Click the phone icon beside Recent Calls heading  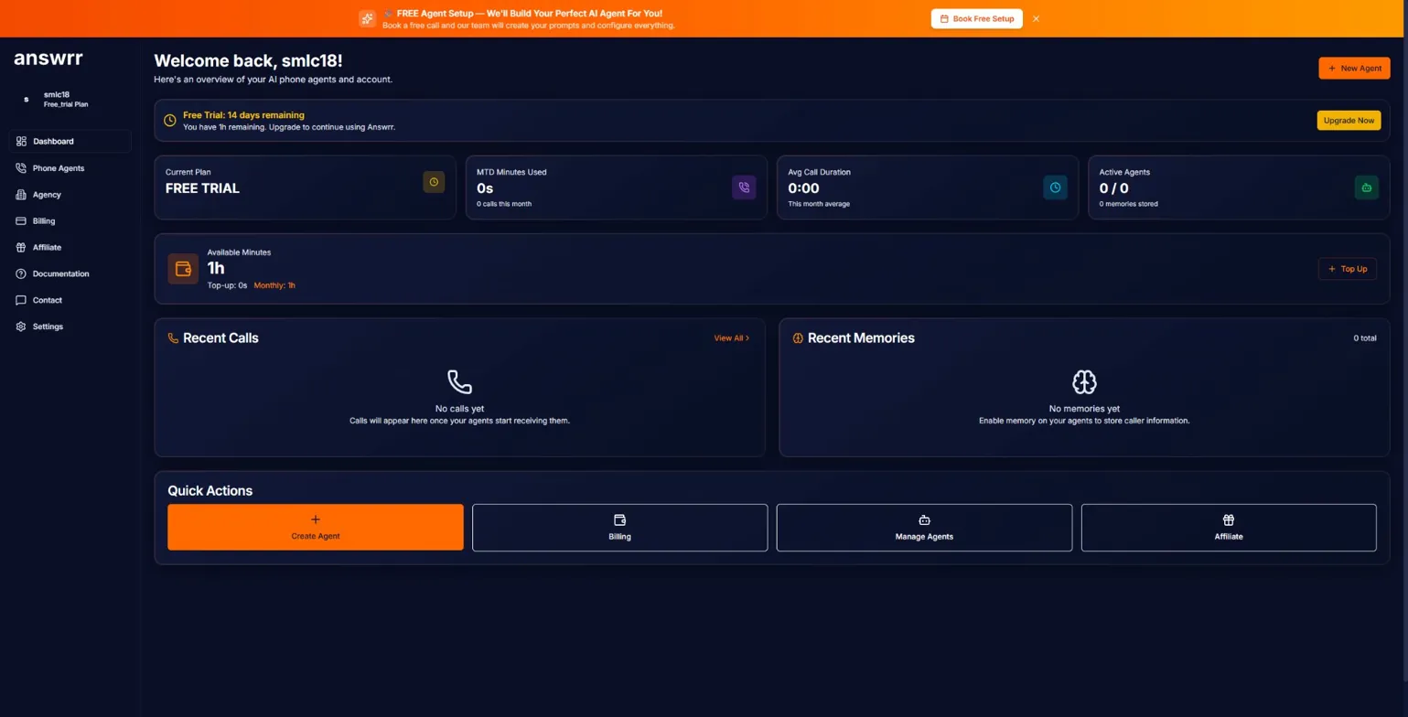pos(172,337)
